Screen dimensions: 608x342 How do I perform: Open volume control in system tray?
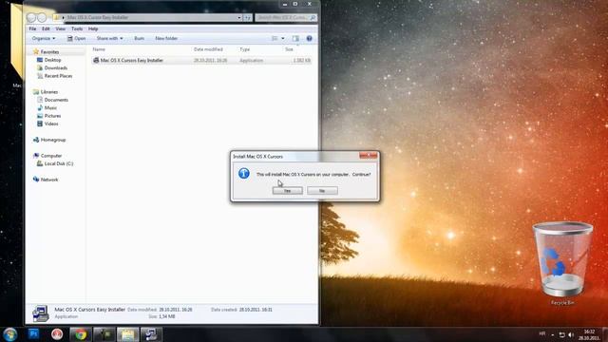coord(571,334)
